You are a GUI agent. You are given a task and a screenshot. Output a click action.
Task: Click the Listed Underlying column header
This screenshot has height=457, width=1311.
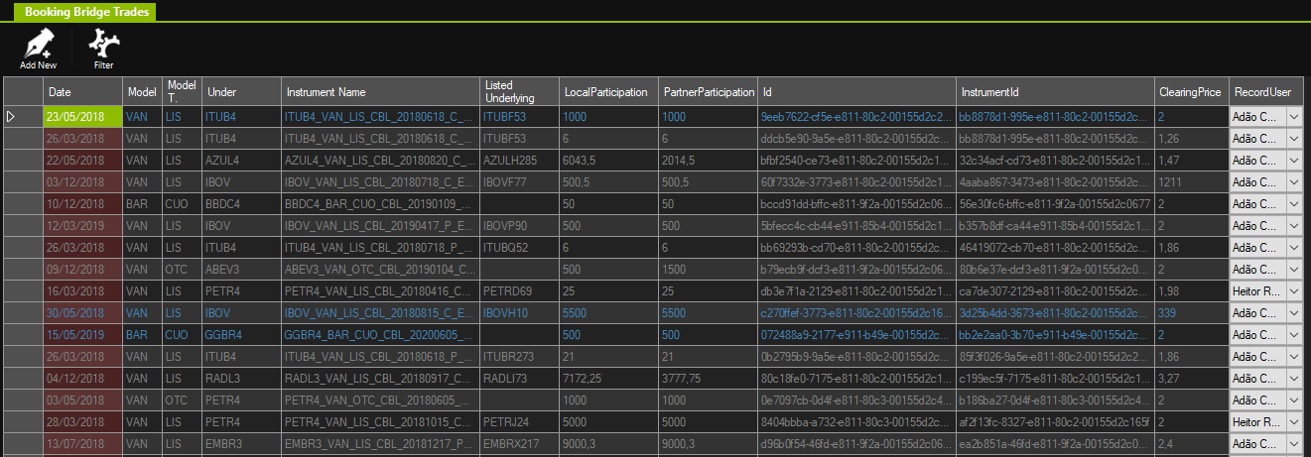(x=518, y=92)
